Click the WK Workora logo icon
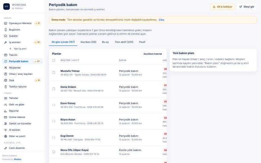The width and height of the screenshot is (261, 163). click(x=6, y=6)
